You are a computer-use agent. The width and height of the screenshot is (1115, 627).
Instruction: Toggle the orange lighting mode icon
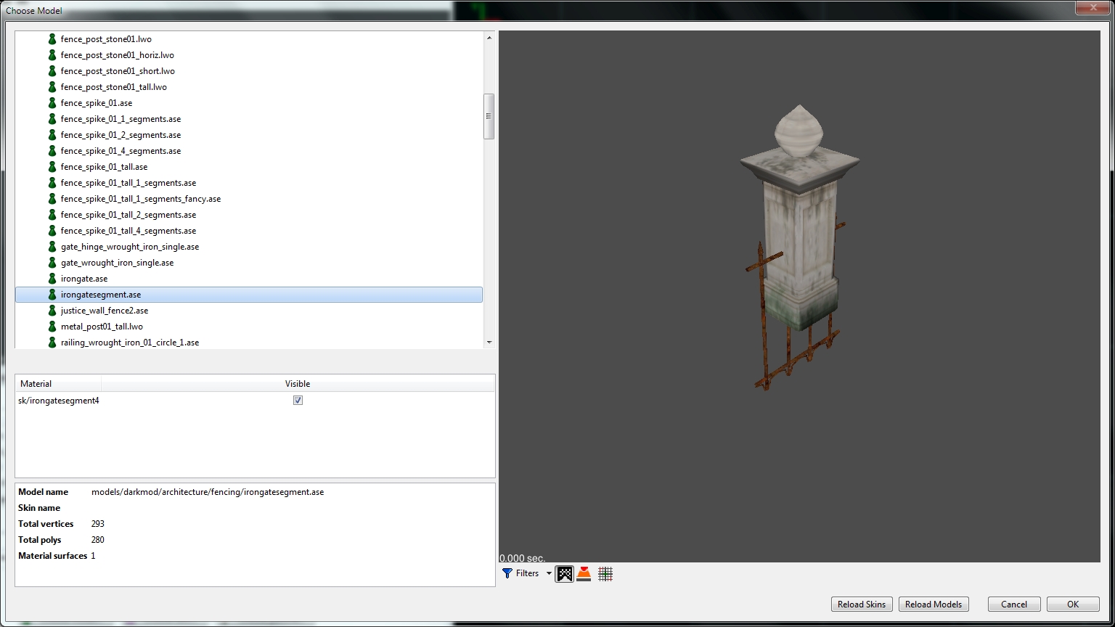pos(584,574)
